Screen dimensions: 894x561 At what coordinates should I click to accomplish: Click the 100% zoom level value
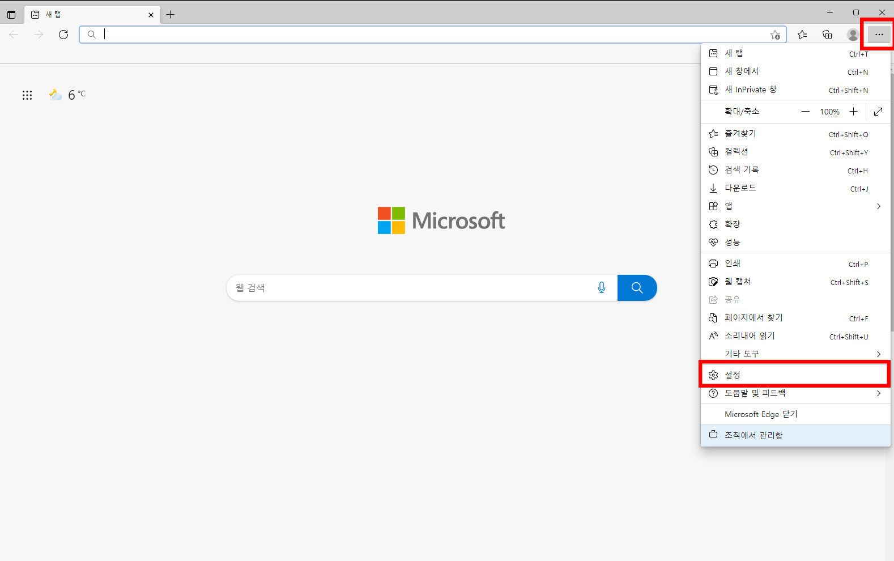tap(829, 112)
